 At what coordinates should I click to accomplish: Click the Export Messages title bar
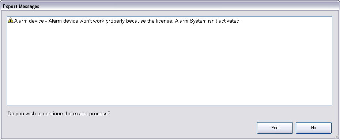(x=170, y=6)
